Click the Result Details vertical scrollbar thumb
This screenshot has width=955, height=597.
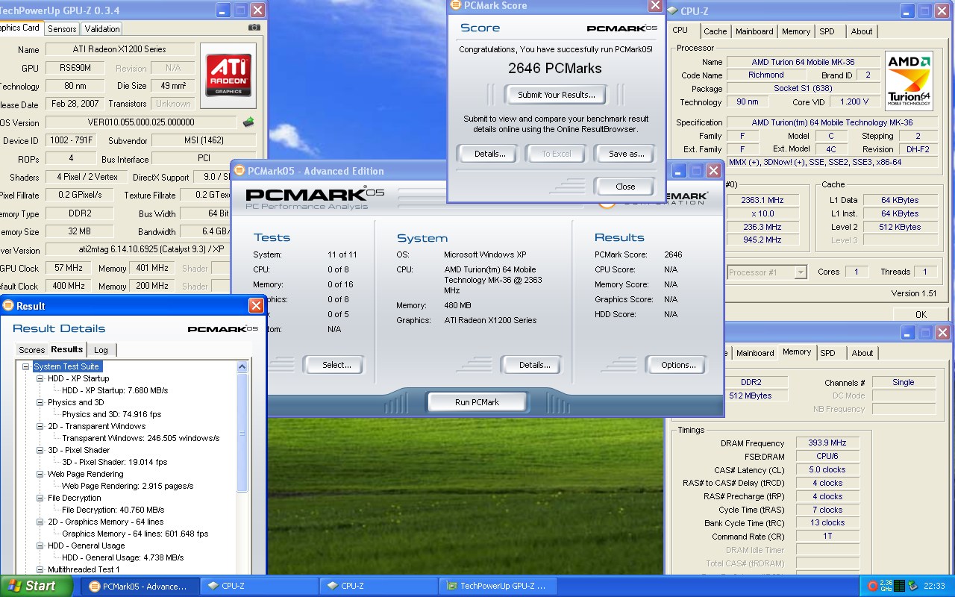click(x=242, y=432)
